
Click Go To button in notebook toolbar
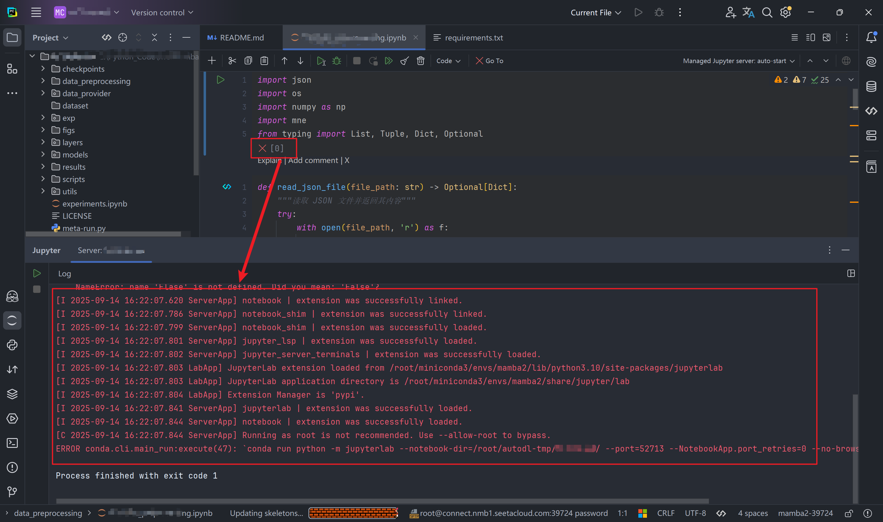point(490,61)
